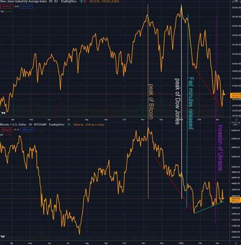Viewport: 241px width, 245px height.
Task: Select the red trendline on the Dow Jones chart
Action: tap(206, 85)
